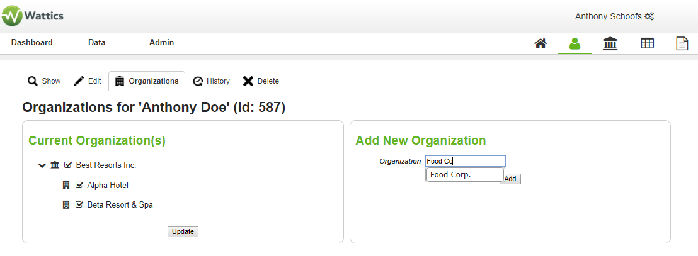698x256 pixels.
Task: Open settings gears next to Anthony Schoofs
Action: click(x=649, y=16)
